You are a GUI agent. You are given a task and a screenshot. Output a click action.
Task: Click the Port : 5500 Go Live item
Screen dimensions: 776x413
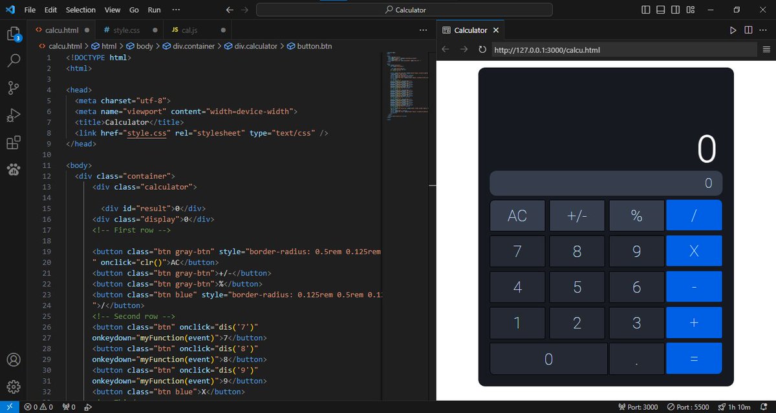pyautogui.click(x=687, y=407)
